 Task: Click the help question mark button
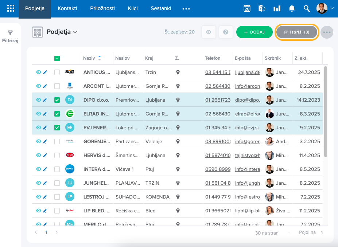pyautogui.click(x=226, y=32)
